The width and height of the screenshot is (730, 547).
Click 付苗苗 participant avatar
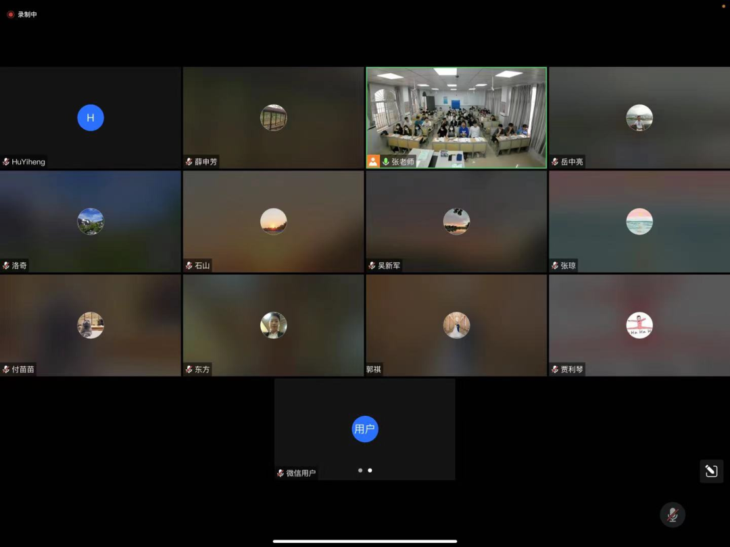[91, 325]
